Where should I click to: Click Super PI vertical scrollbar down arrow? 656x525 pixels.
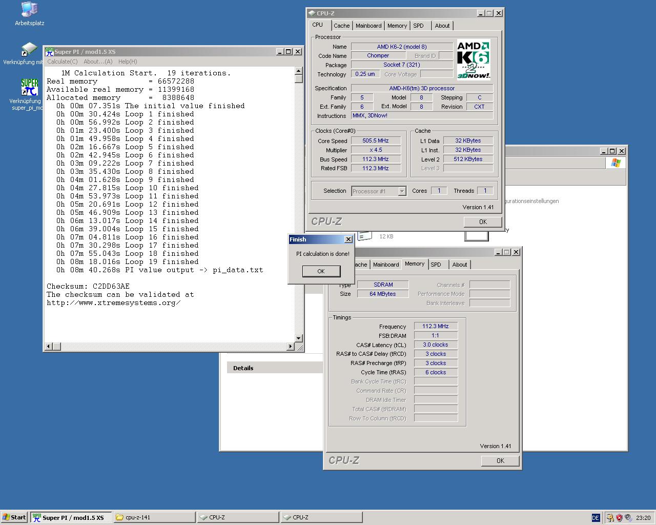pos(299,338)
